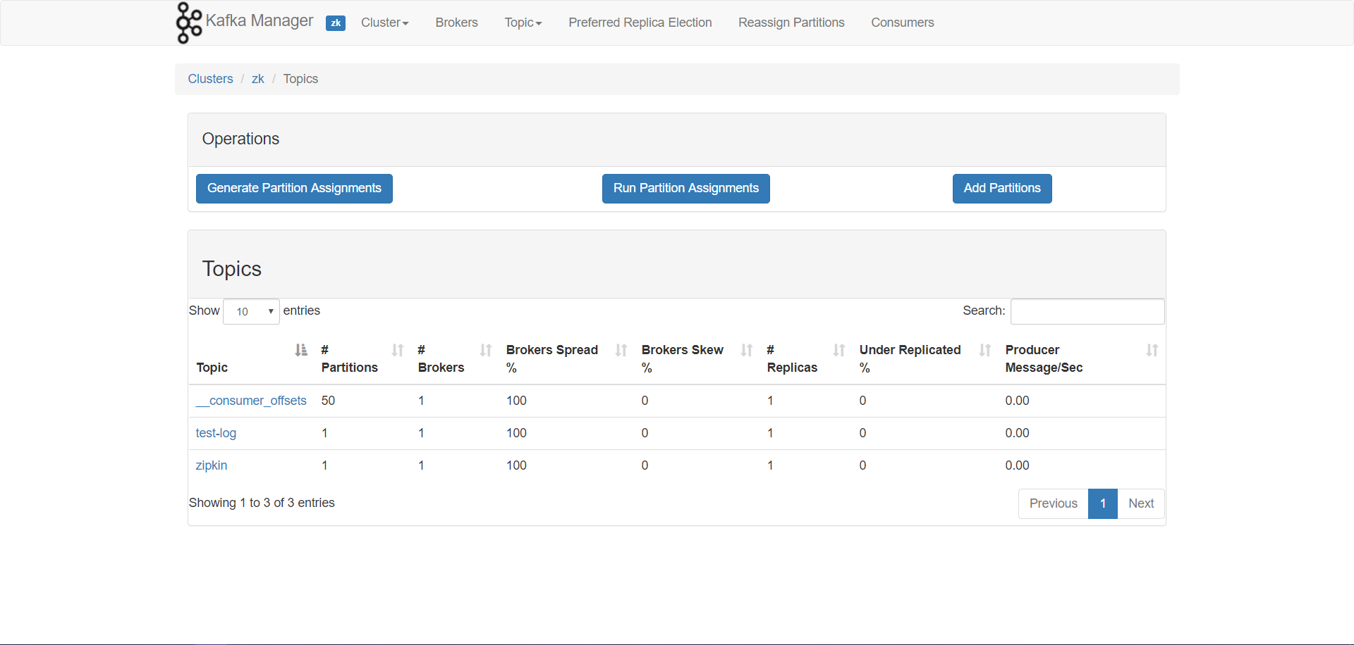Viewport: 1354px width, 645px height.
Task: Click Previous pagination button
Action: pos(1054,503)
